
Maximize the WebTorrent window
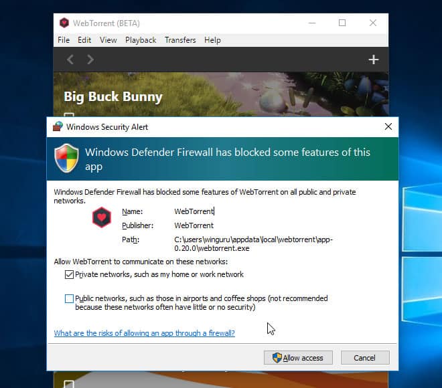click(x=342, y=23)
